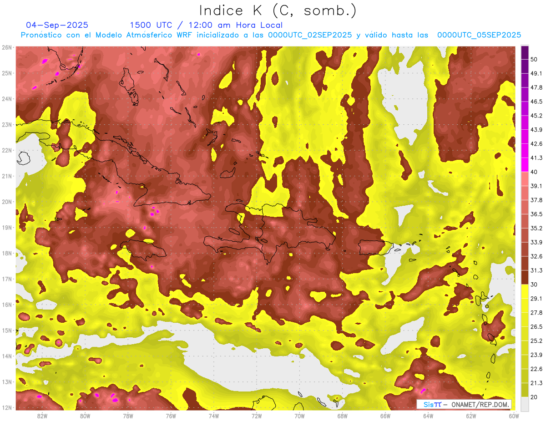546x422 pixels.
Task: Click the colorbar value '33.9'
Action: 536,242
